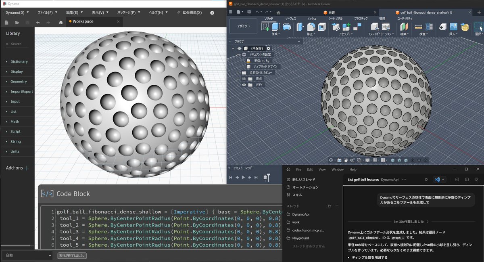Open the デザイン workspace dropdown in Fusion

pos(244,27)
